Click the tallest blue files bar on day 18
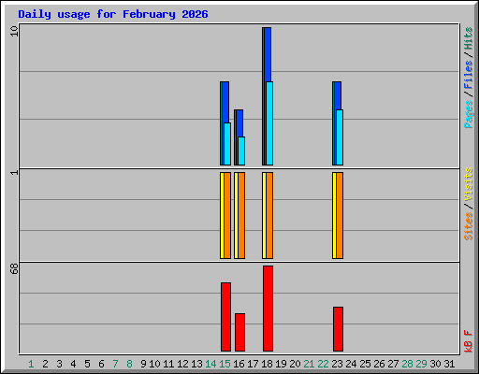 point(268,54)
